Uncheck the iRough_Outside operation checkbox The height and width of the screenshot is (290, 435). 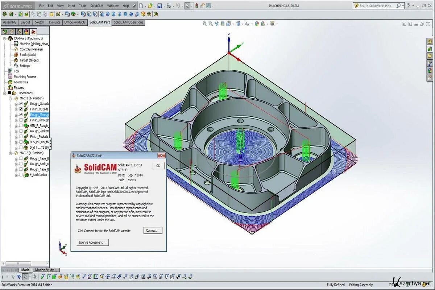pos(21,104)
